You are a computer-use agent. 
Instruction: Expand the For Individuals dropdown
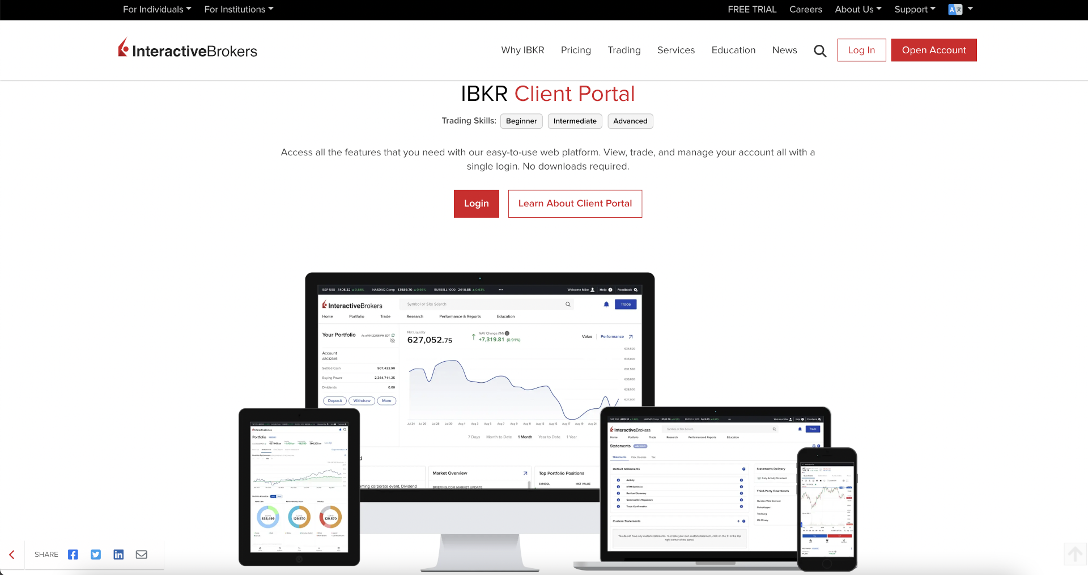coord(157,10)
